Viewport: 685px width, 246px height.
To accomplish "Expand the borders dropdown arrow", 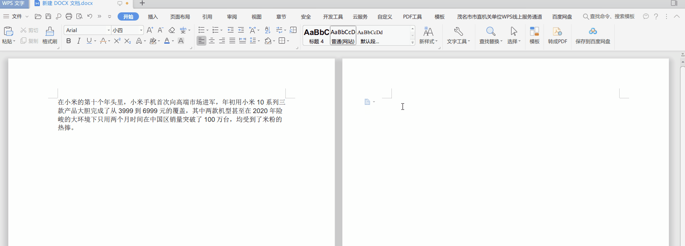I will click(288, 41).
